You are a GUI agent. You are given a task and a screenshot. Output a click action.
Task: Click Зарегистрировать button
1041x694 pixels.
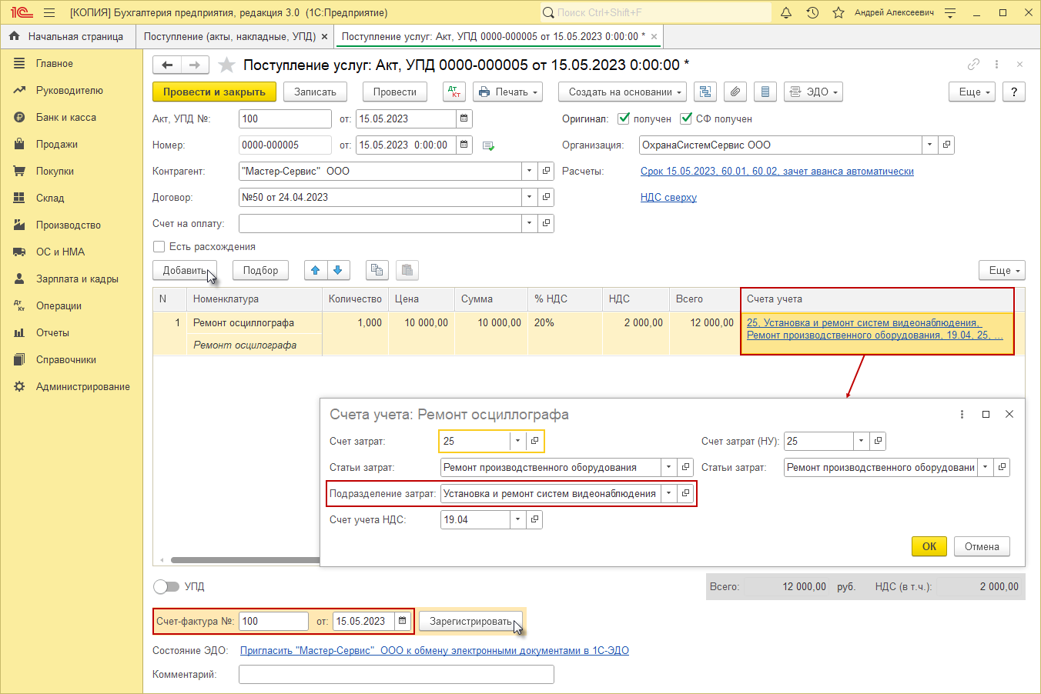pyautogui.click(x=472, y=621)
